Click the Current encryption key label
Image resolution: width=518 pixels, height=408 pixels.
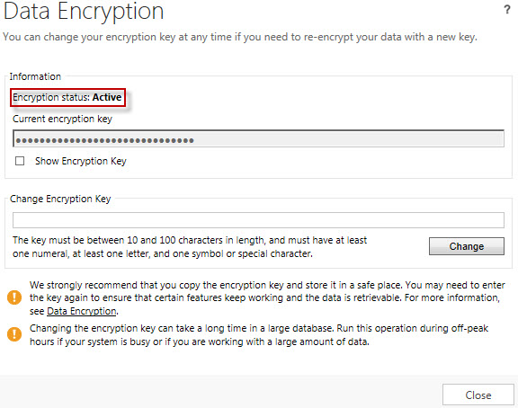[x=62, y=119]
